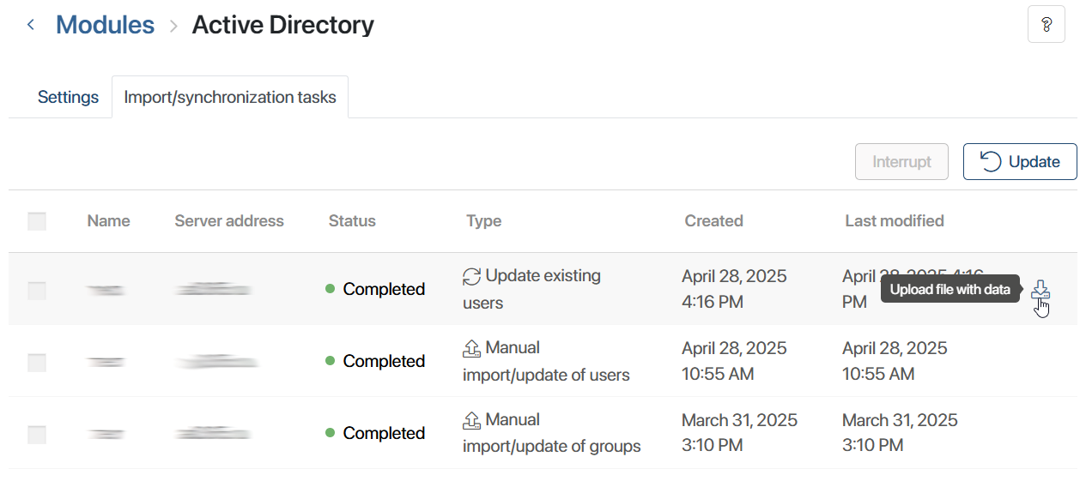1086x481 pixels.
Task: Check the box for Update existing users row
Action: 37,291
